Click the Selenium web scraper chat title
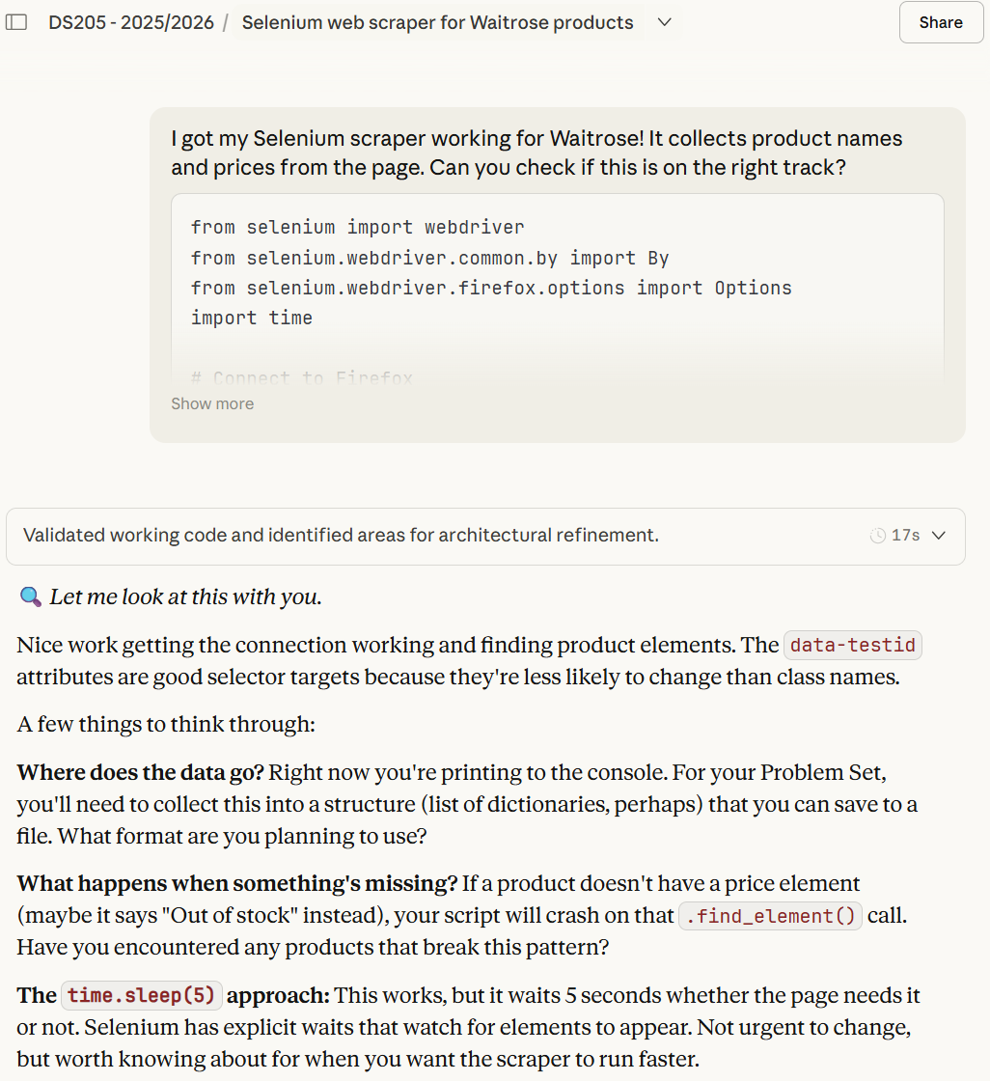Image resolution: width=990 pixels, height=1081 pixels. pos(437,22)
